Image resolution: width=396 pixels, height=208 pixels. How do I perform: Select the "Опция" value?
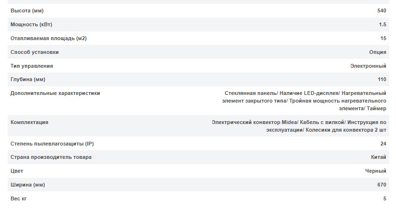pos(378,52)
